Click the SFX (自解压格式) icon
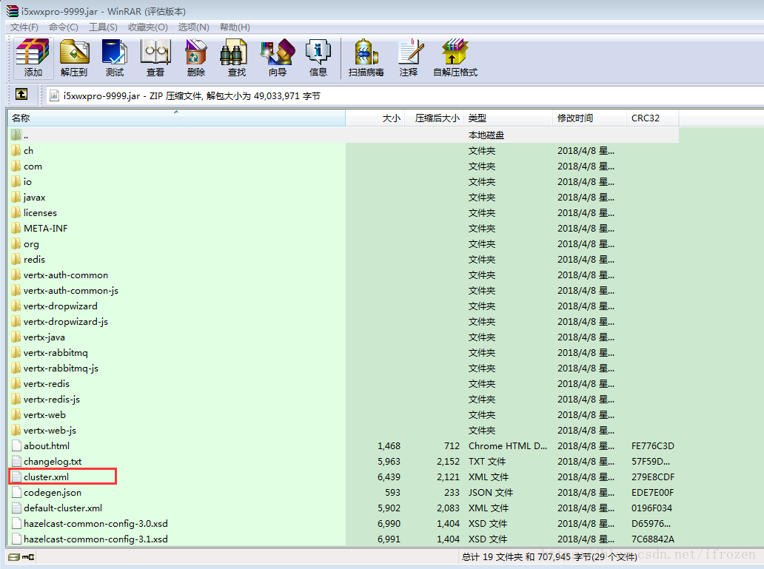The image size is (764, 569). (455, 58)
